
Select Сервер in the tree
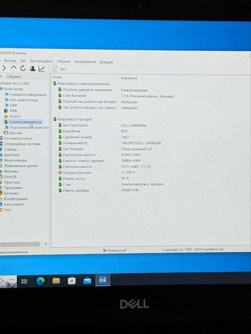(x=9, y=149)
